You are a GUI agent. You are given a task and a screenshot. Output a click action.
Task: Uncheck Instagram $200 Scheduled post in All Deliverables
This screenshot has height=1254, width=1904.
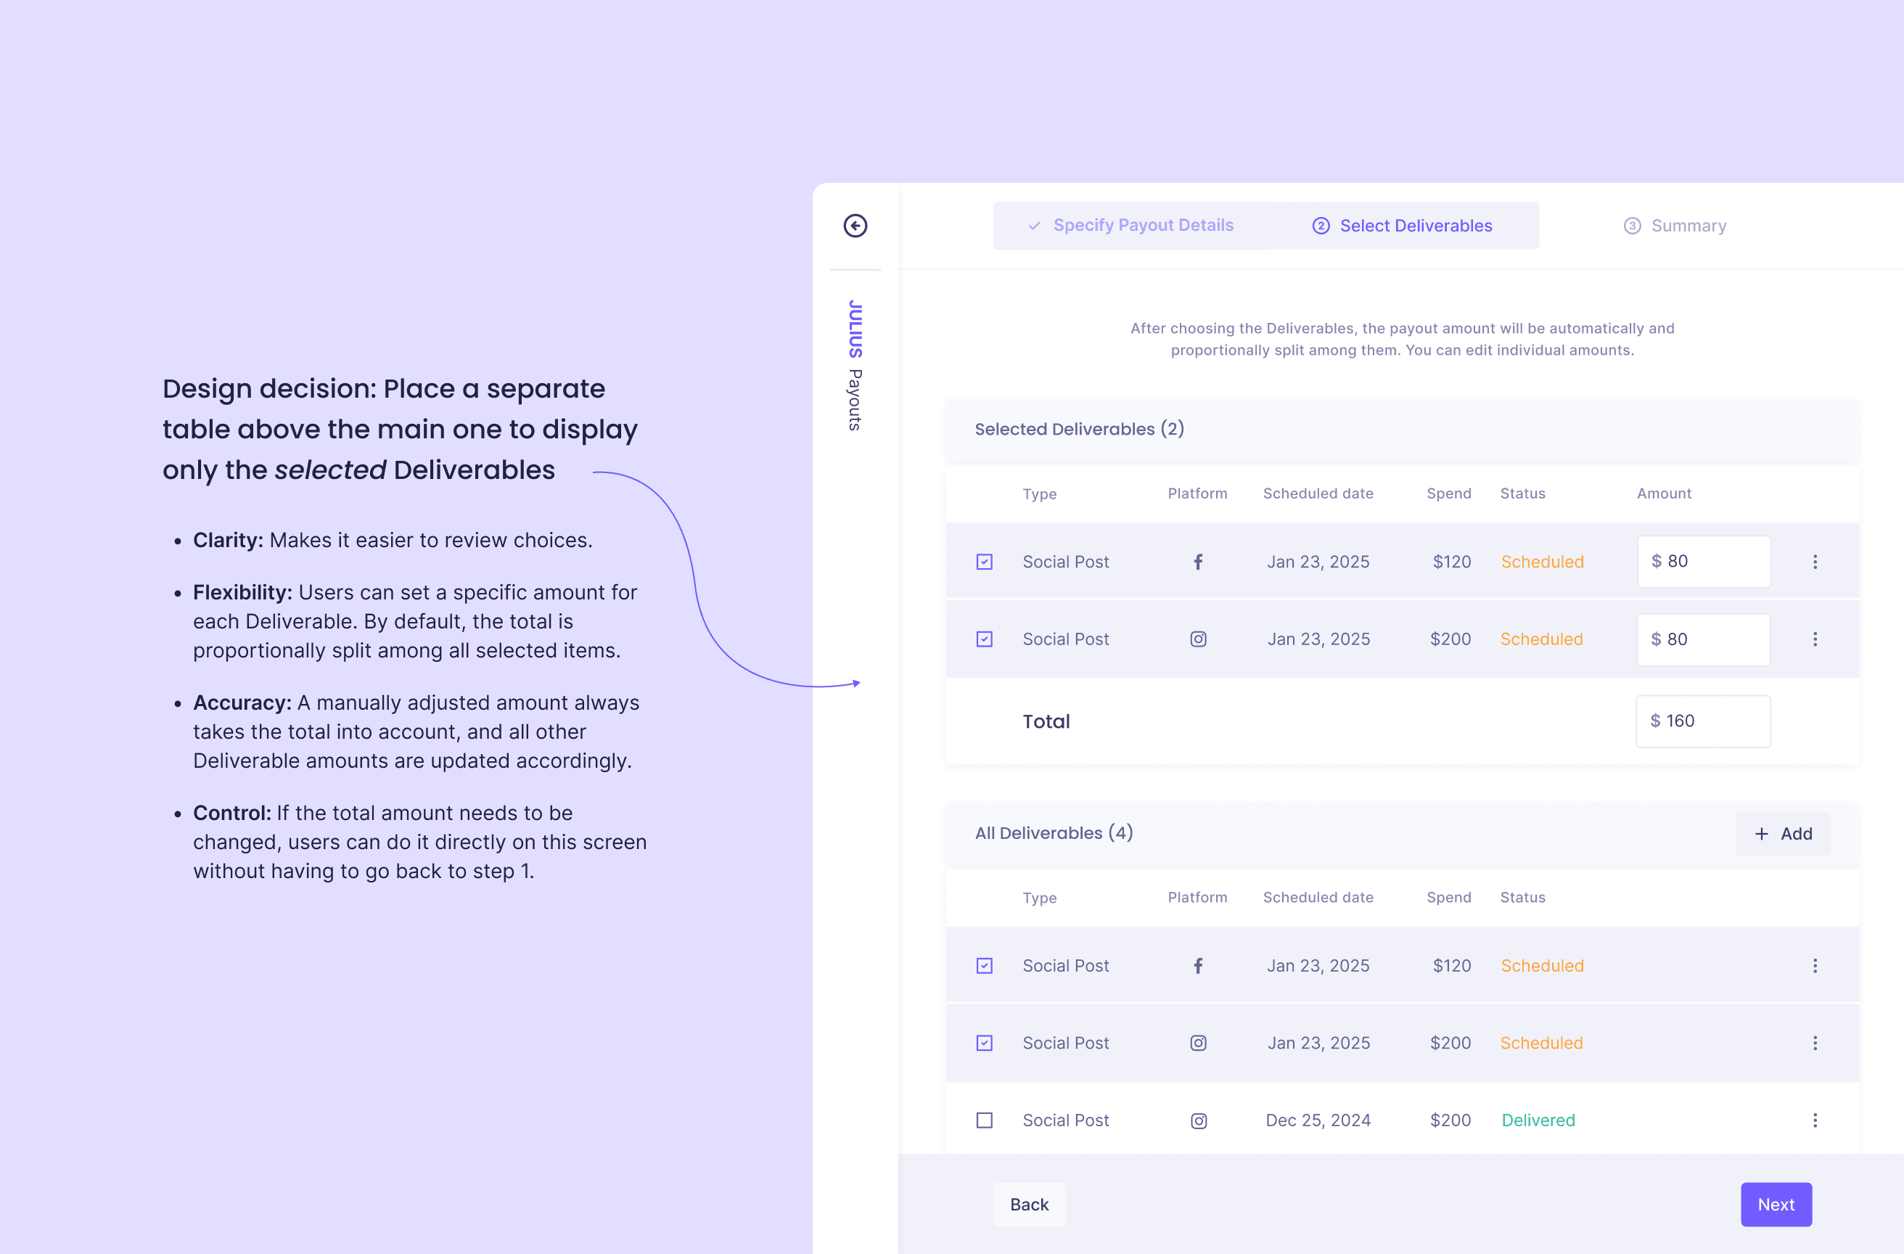tap(984, 1043)
